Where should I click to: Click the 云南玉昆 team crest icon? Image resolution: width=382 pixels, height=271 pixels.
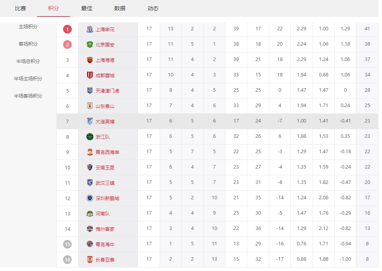(x=90, y=167)
